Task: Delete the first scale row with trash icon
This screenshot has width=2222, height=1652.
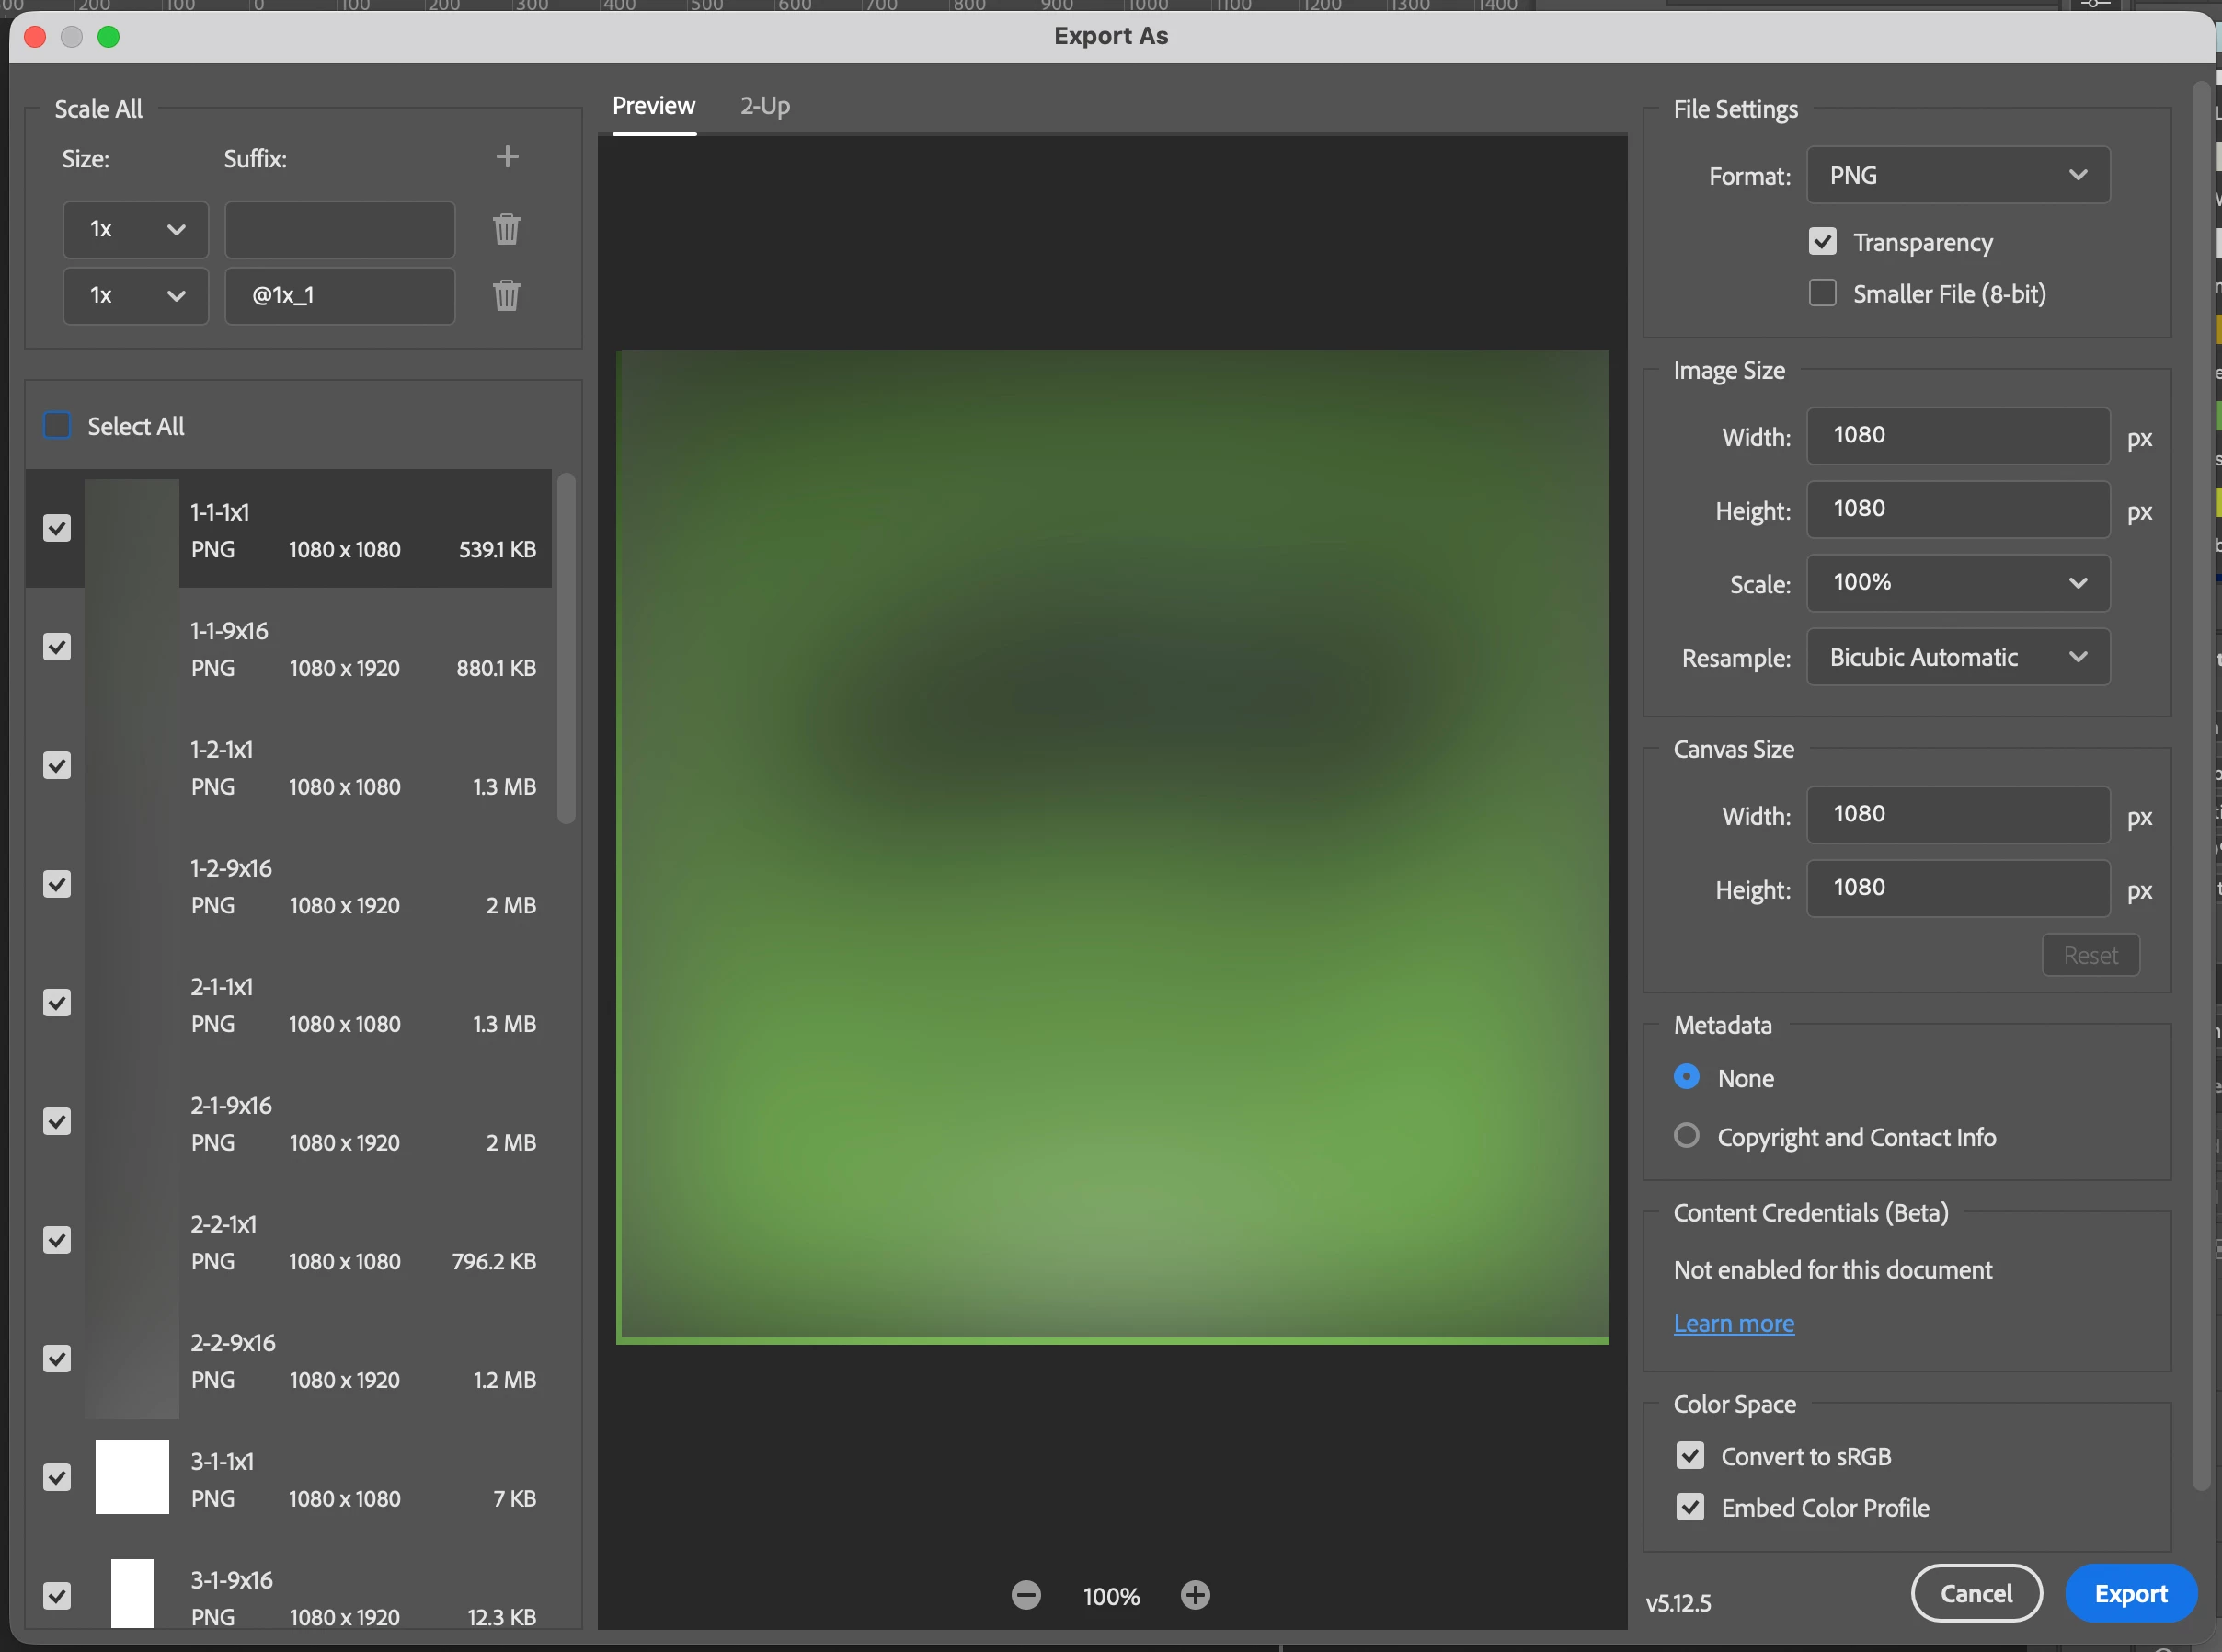Action: pyautogui.click(x=506, y=229)
